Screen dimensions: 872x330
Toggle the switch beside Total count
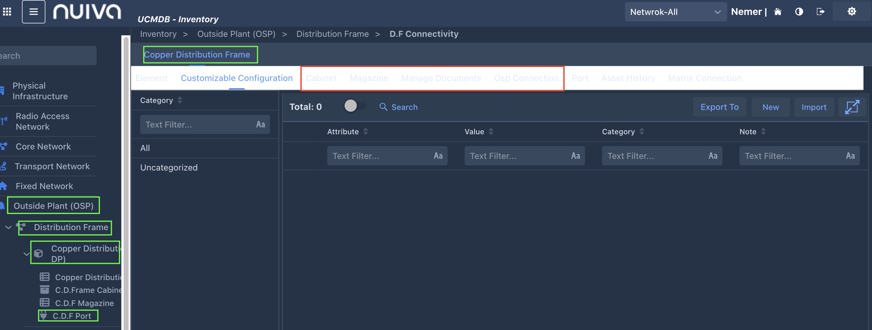click(354, 106)
